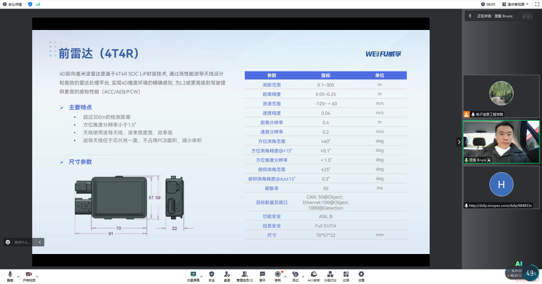Screen dimensions: 542x284
Task: Click the Share Screen (共享屏幕) icon
Action: 193,275
